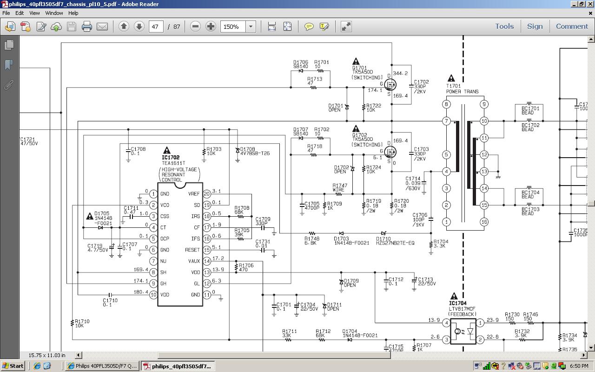The width and height of the screenshot is (595, 372).
Task: Switch to Philips 40PFL3505D/F7 taskbar window
Action: coord(102,366)
